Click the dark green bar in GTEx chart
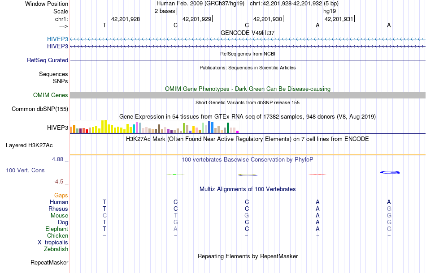Screen dimensions: 426x273 [x=228, y=128]
